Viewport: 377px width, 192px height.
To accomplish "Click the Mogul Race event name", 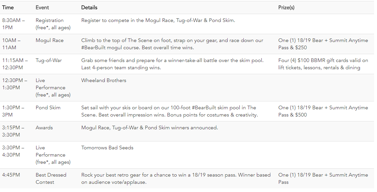I will [50, 40].
